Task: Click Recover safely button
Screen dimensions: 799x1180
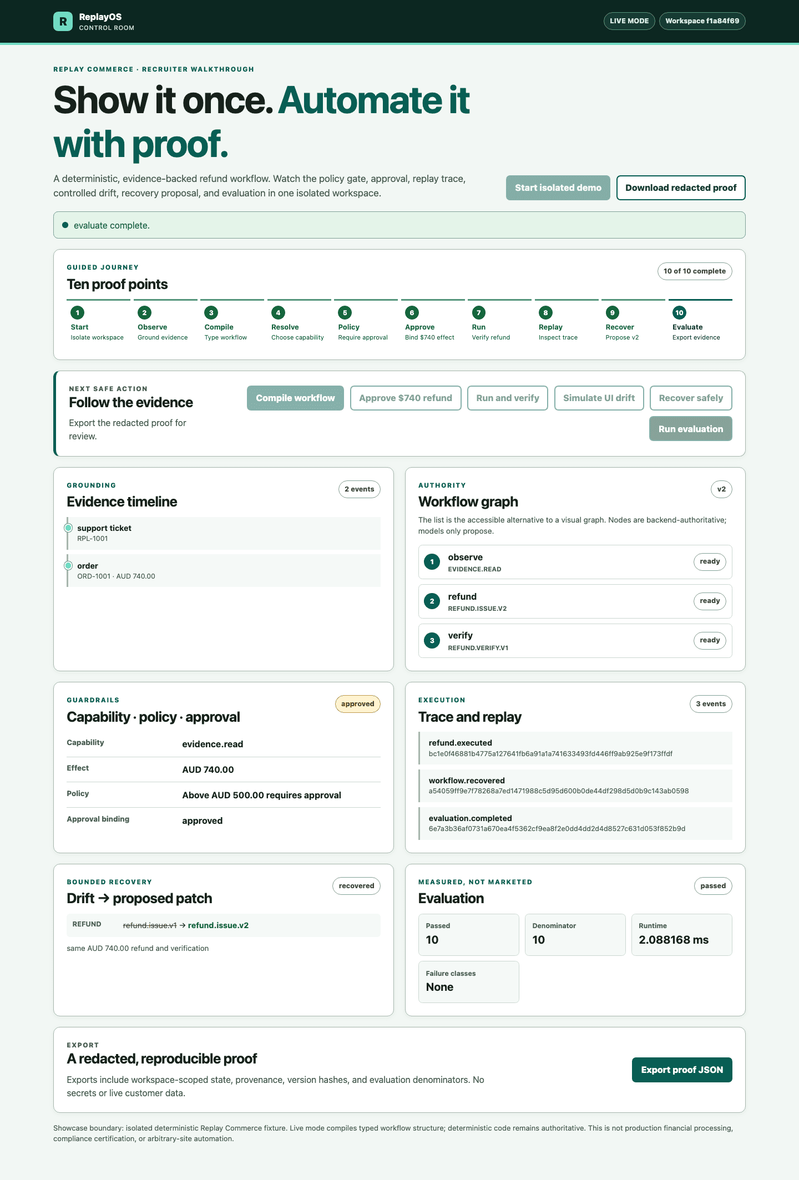Action: click(691, 398)
